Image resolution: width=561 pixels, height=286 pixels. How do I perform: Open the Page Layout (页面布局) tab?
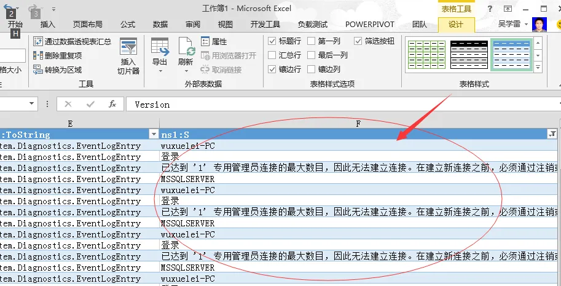[x=88, y=25]
